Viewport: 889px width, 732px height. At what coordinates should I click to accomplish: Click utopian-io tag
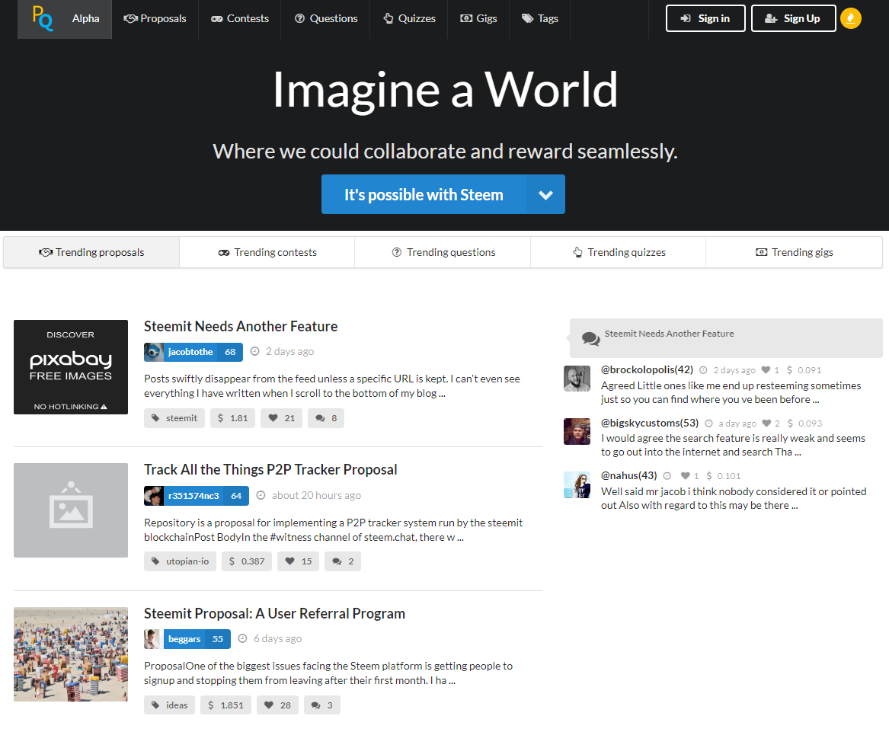[x=180, y=562]
